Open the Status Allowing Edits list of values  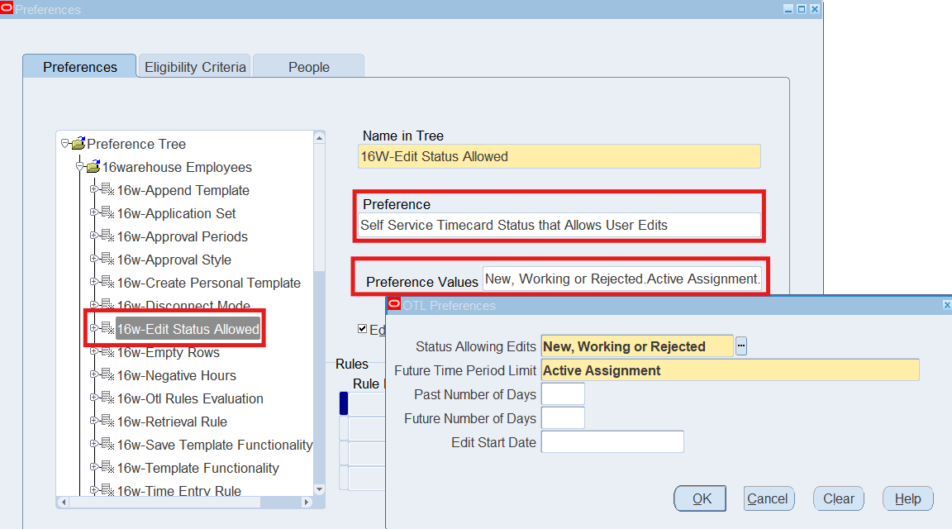740,346
